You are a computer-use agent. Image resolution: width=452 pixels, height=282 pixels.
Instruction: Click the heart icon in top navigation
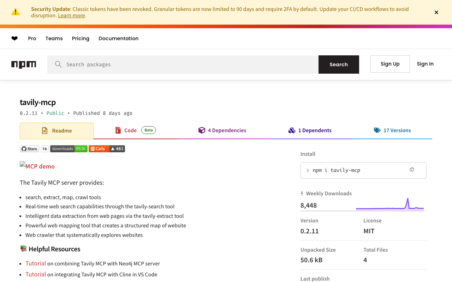pos(14,38)
